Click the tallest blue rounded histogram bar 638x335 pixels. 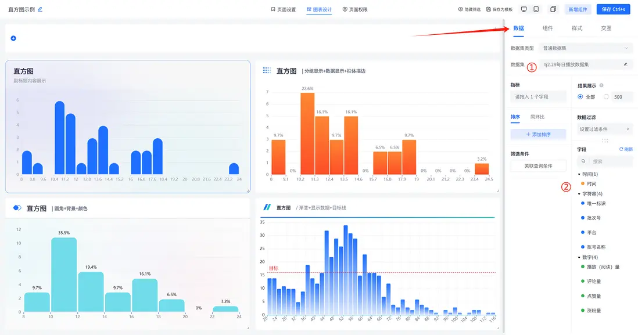[59, 138]
